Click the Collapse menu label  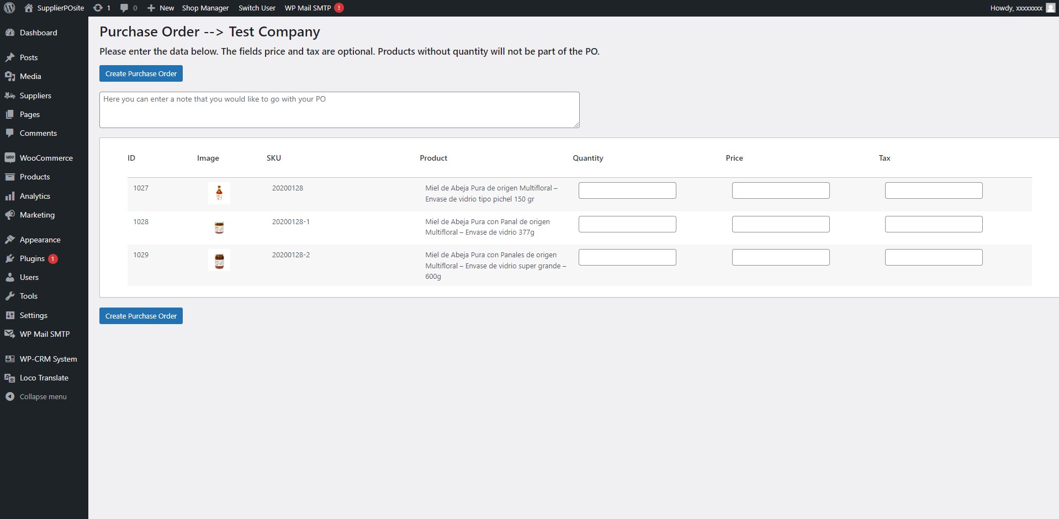[x=43, y=396]
